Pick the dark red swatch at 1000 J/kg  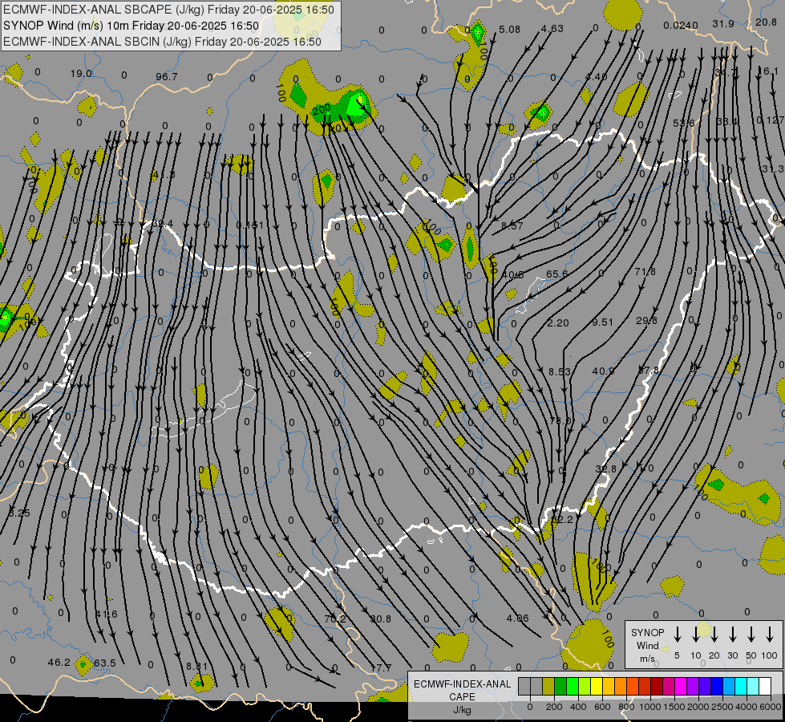pyautogui.click(x=657, y=686)
